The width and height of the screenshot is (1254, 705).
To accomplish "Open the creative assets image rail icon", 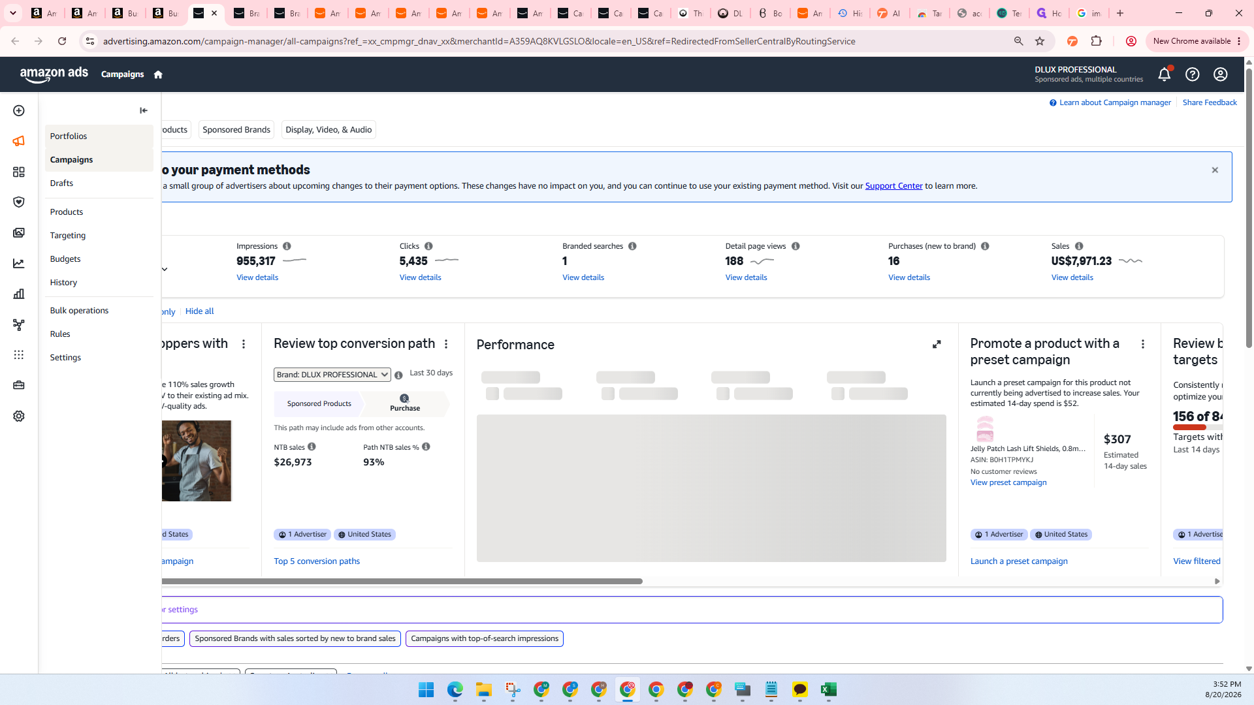I will [x=19, y=233].
